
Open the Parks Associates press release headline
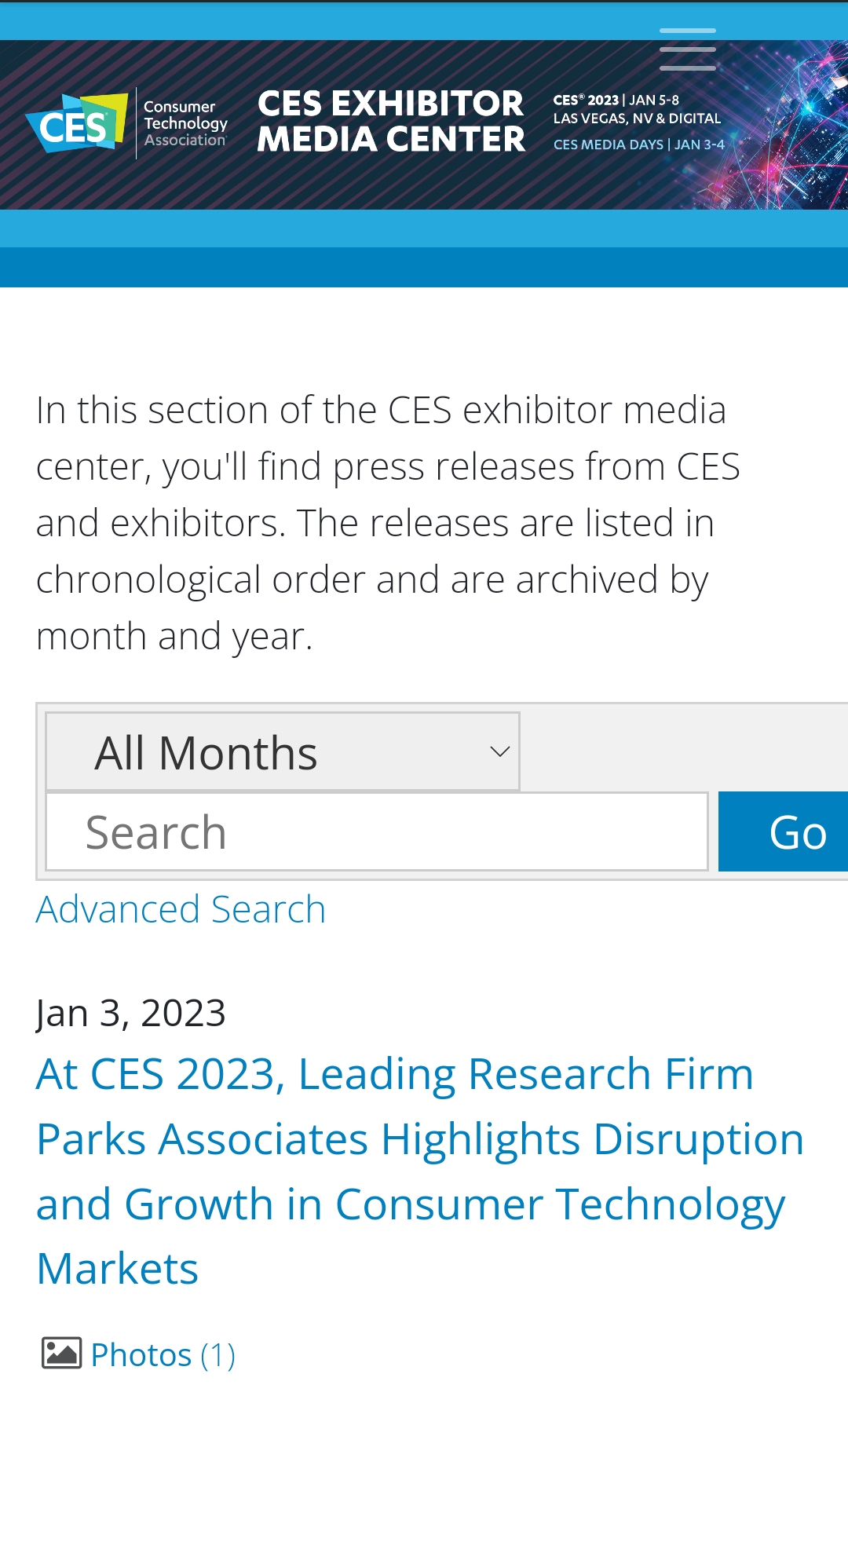click(x=419, y=1171)
